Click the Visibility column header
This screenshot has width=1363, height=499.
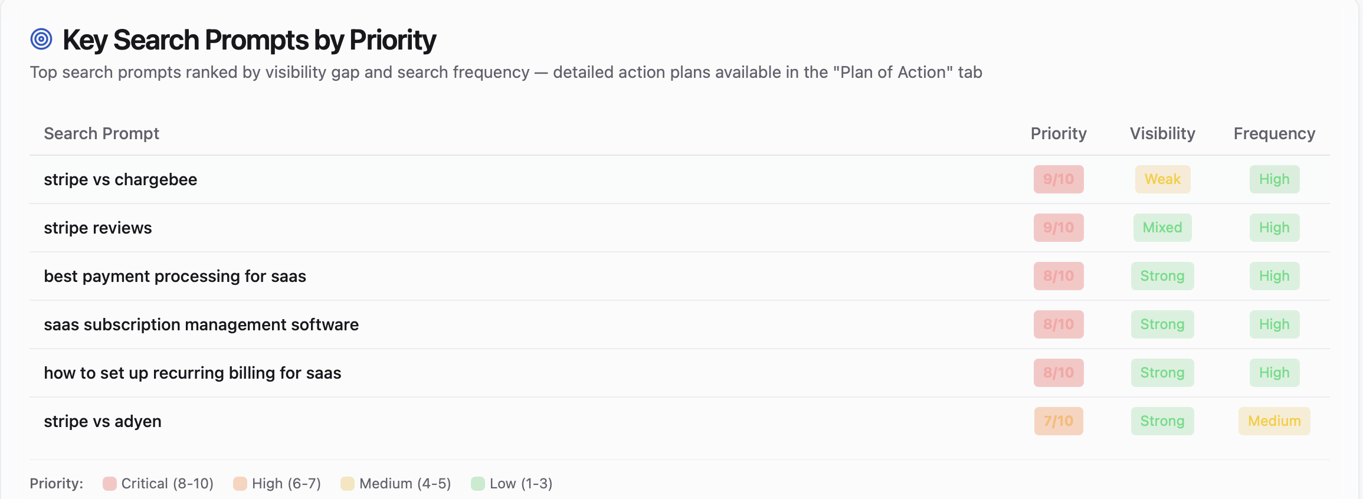[x=1162, y=133]
